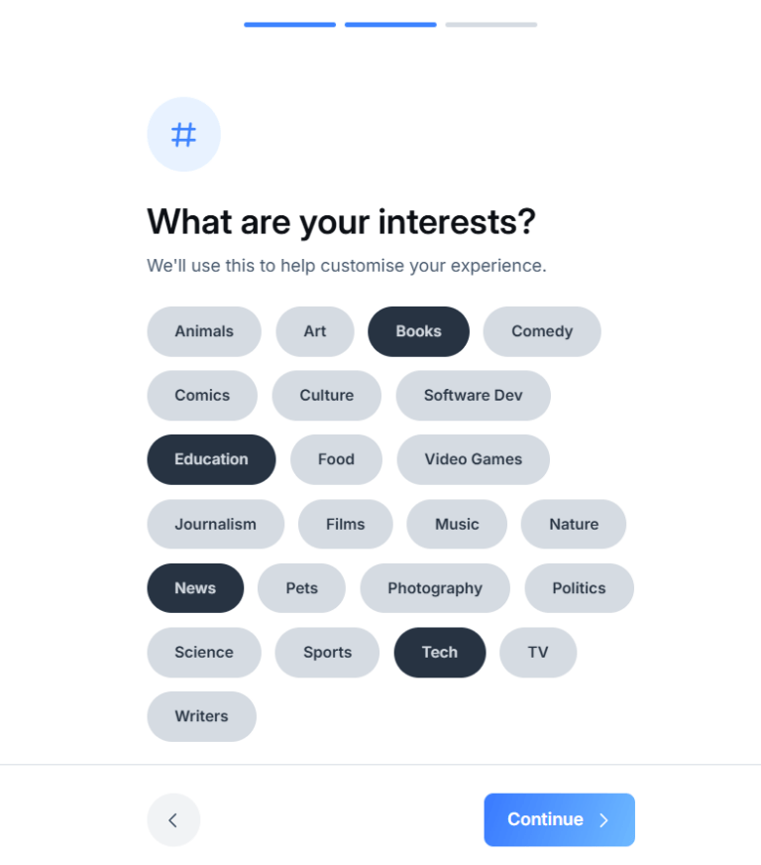The width and height of the screenshot is (761, 865).
Task: Select the Animals interest
Action: point(203,331)
